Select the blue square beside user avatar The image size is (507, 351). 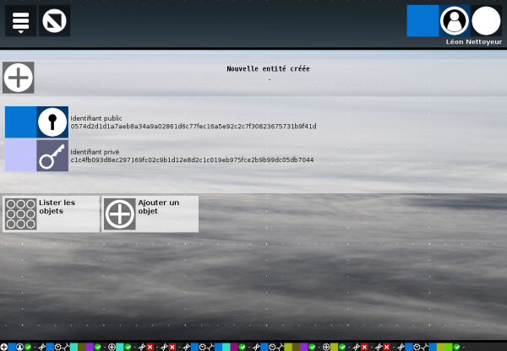[x=422, y=21]
